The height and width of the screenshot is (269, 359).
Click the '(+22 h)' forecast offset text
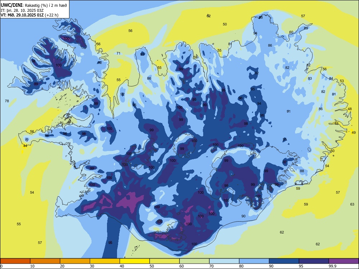pos(52,15)
